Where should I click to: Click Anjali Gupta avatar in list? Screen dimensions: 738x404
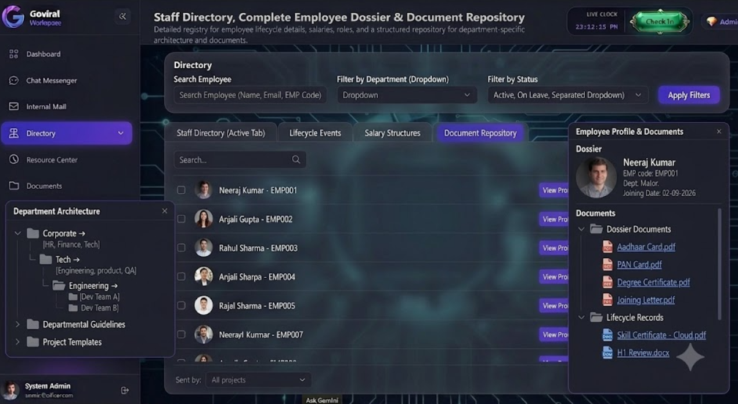point(204,219)
